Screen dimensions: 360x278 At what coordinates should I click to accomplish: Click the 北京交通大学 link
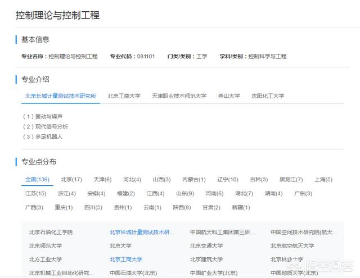click(206, 246)
